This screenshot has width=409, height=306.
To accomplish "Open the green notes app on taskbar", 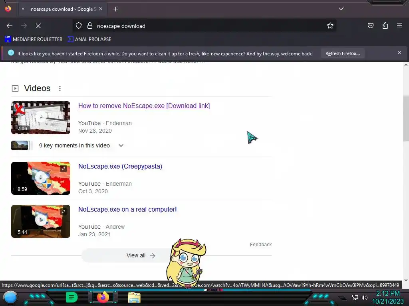I will [72, 297].
